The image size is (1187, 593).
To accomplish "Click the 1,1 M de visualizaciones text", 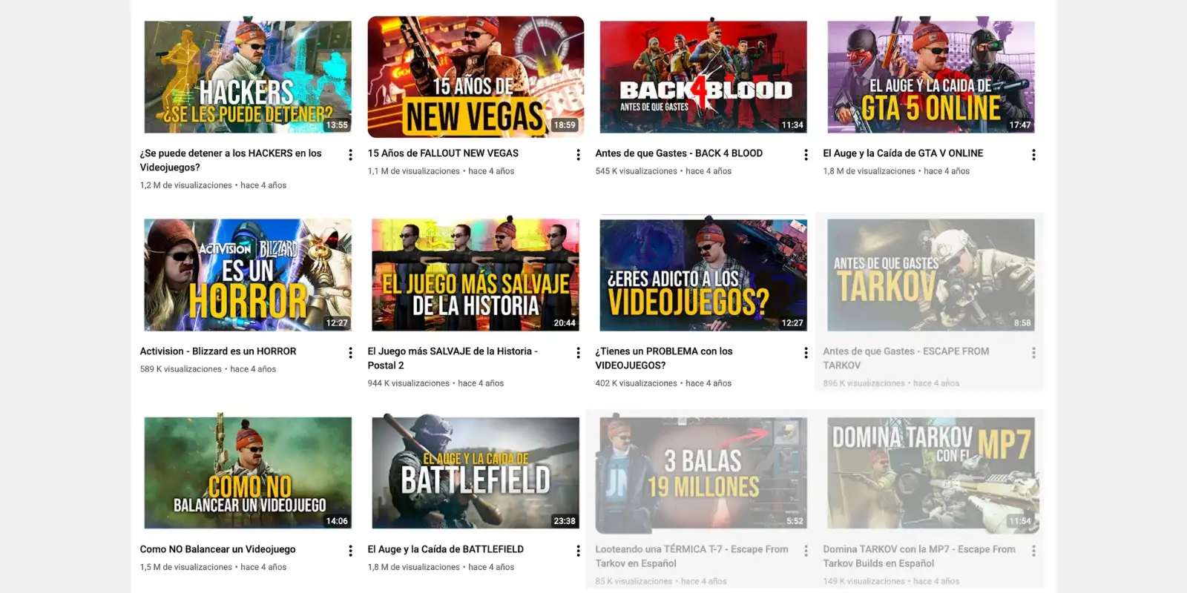I will pyautogui.click(x=414, y=171).
